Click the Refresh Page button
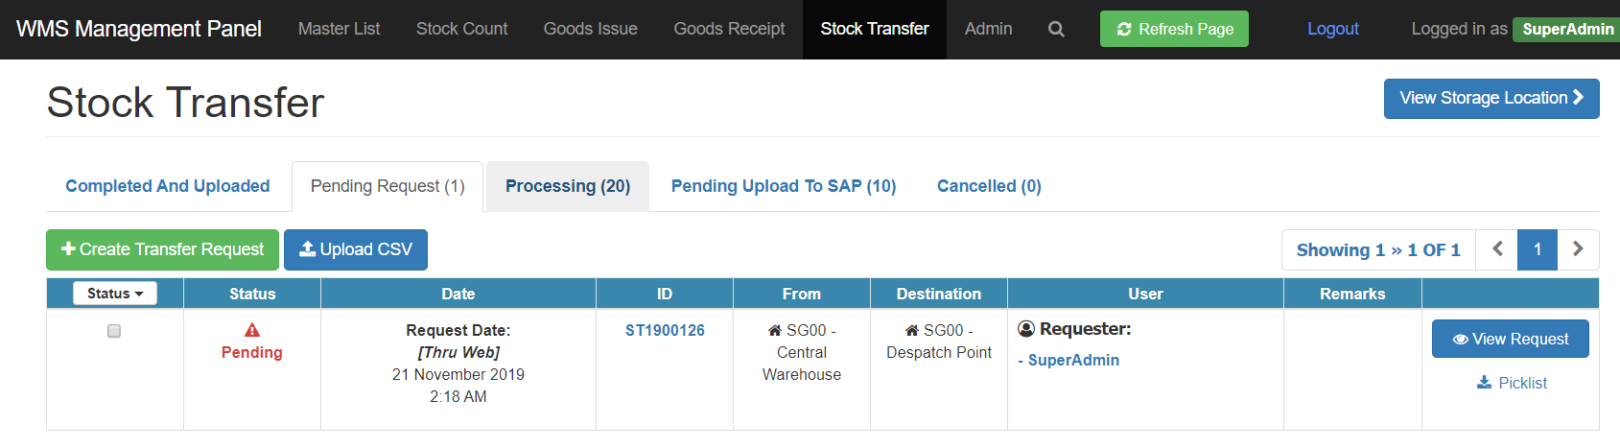Viewport: 1620px width, 448px height. (1174, 29)
